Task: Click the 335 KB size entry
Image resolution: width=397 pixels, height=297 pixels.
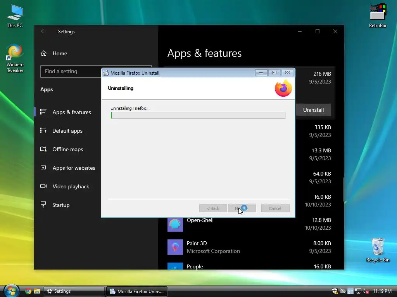Action: click(323, 127)
